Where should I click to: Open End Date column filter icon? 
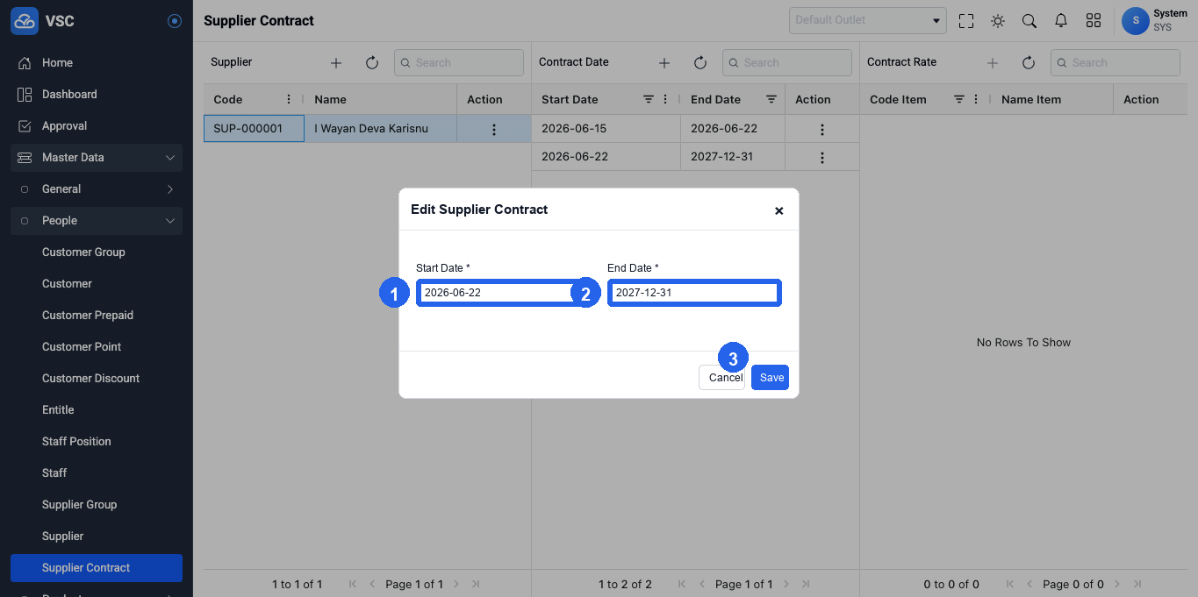pyautogui.click(x=771, y=100)
